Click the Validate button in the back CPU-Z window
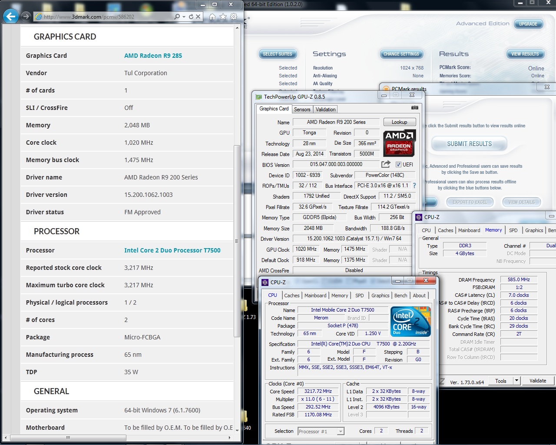The image size is (556, 445). pos(538,381)
